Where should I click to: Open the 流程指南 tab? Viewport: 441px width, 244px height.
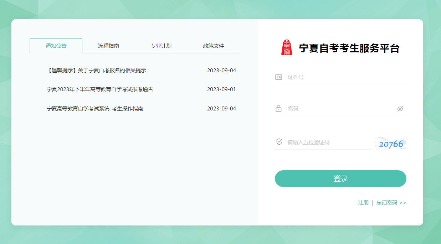click(x=108, y=46)
